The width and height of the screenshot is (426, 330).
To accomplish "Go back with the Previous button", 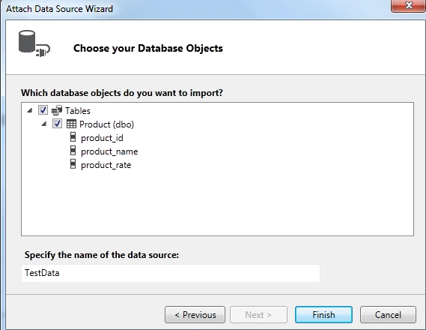I will pos(195,315).
